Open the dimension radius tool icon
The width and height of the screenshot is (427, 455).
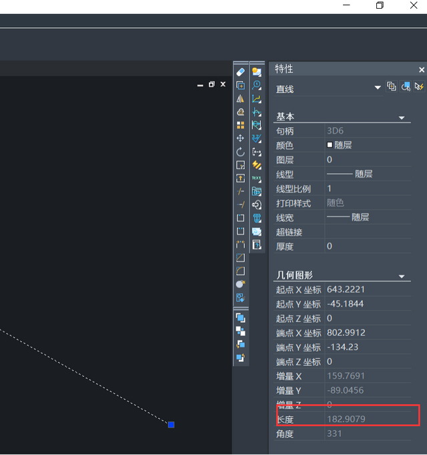click(x=257, y=125)
